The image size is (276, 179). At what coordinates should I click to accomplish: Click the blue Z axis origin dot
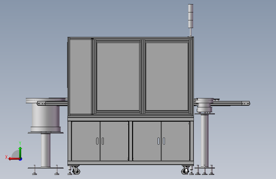[21, 159]
